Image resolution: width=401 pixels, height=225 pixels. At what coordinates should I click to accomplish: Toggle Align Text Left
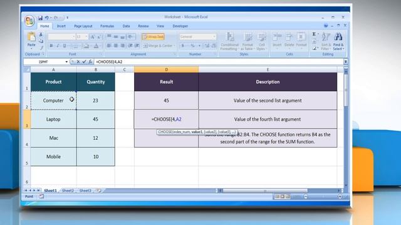109,46
